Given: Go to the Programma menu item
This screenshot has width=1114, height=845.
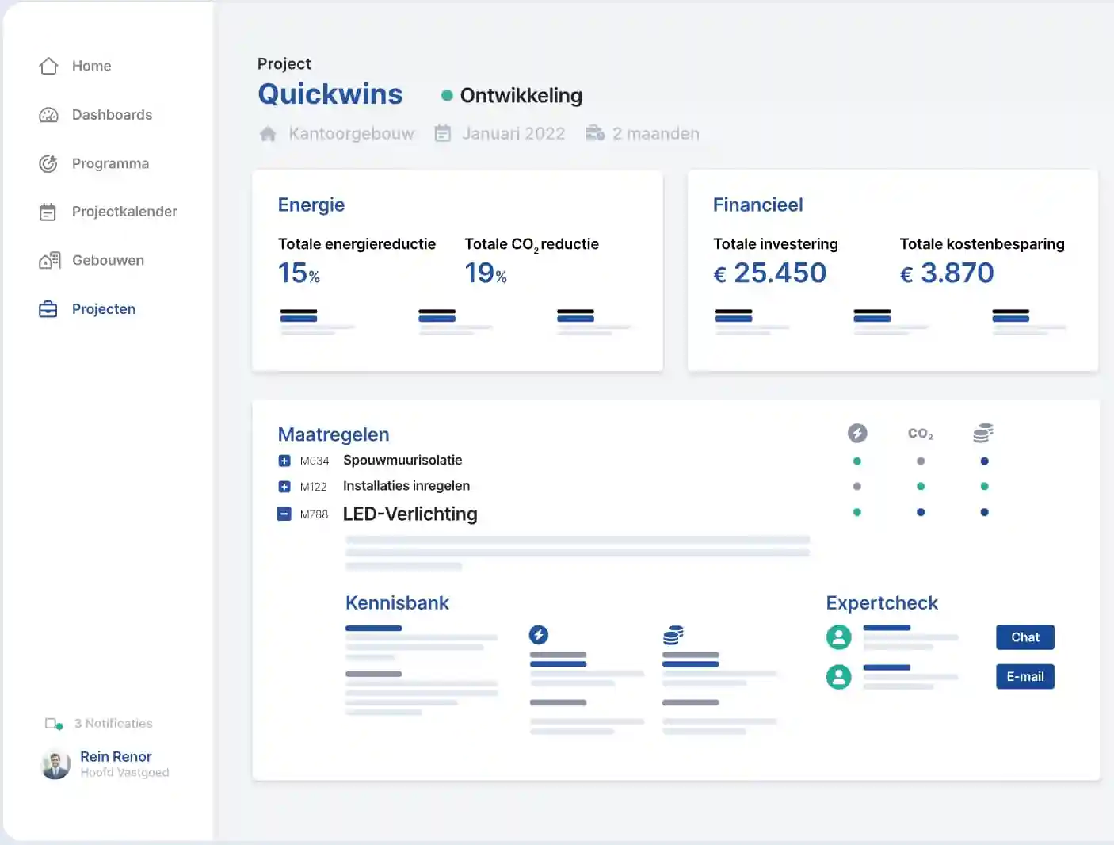Looking at the screenshot, I should (x=110, y=164).
